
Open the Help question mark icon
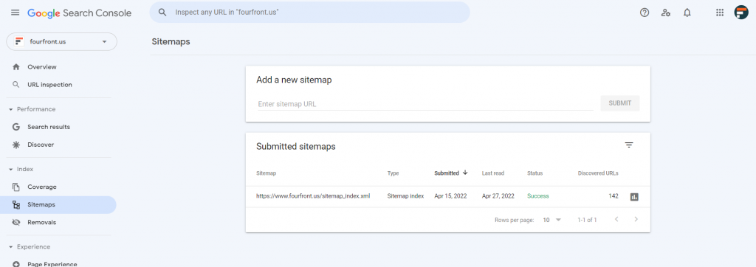[644, 13]
